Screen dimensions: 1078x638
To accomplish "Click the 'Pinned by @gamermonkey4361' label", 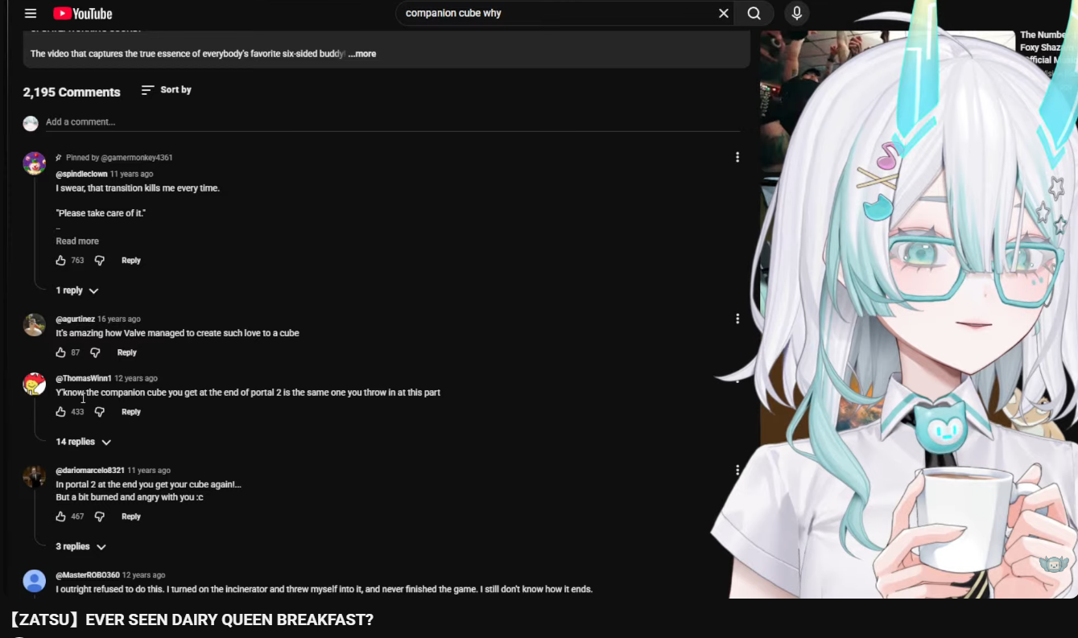I will [119, 158].
